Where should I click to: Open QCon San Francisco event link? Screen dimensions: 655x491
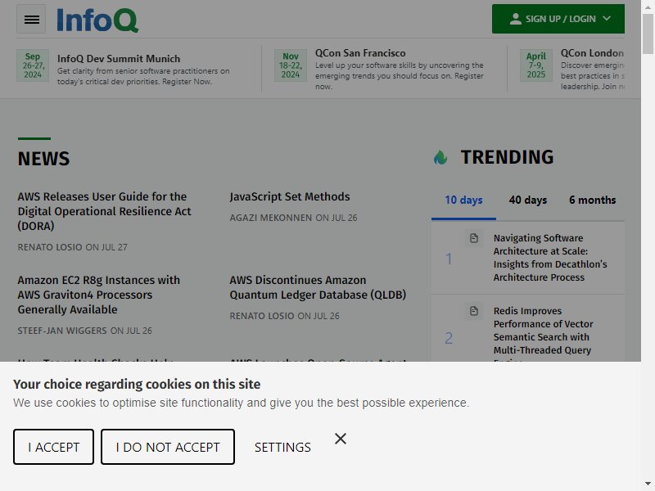point(360,53)
